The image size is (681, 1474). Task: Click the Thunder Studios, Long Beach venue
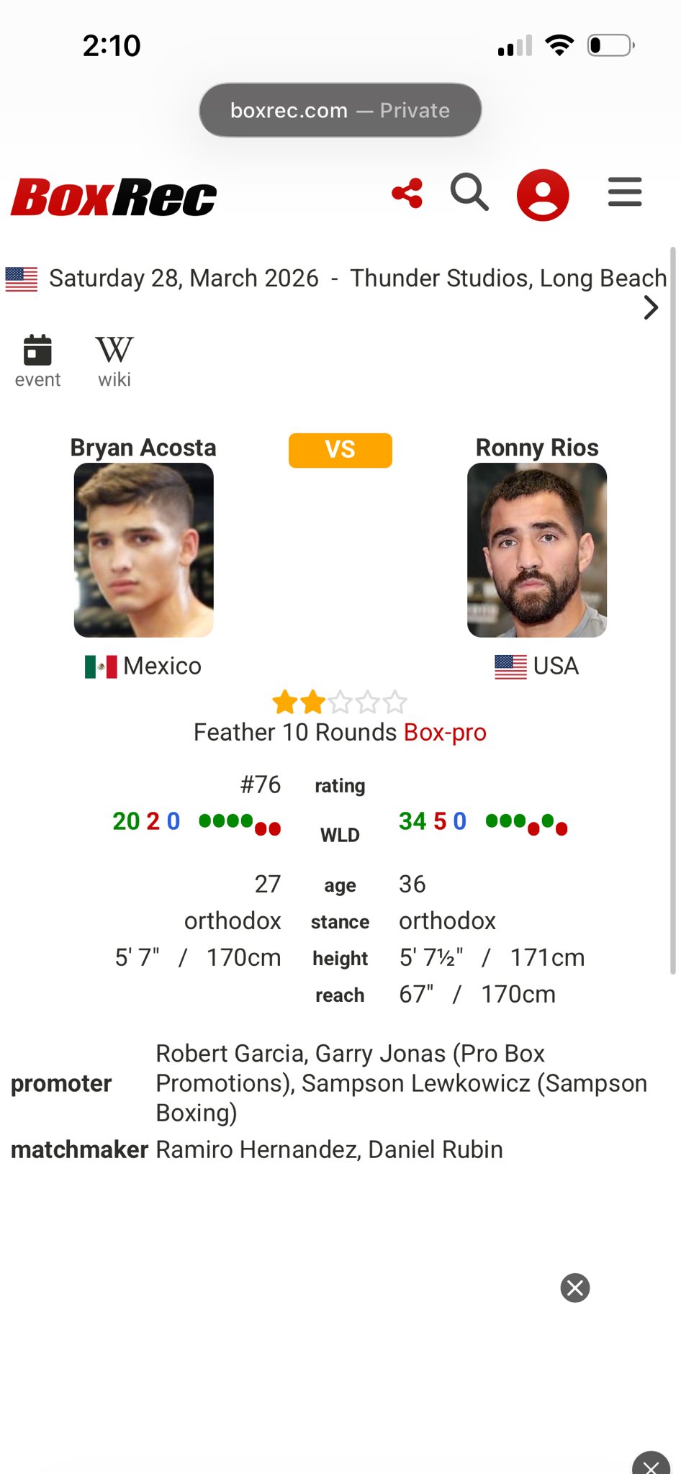(x=508, y=279)
